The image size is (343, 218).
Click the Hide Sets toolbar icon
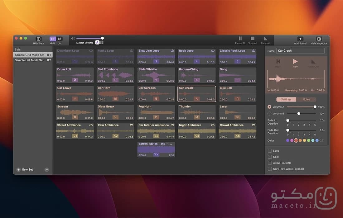(38, 39)
